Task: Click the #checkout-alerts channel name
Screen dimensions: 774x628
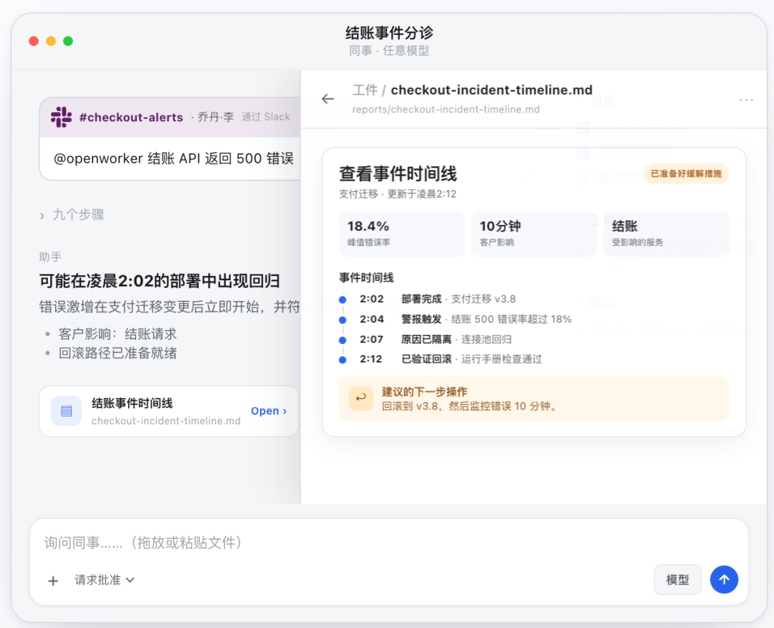Action: click(131, 117)
